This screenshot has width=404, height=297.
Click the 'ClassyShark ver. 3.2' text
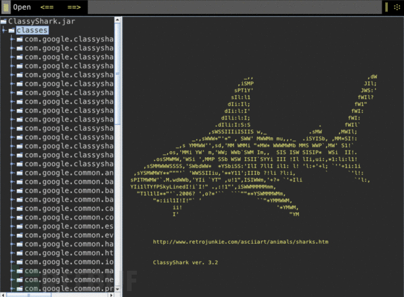[186, 263]
